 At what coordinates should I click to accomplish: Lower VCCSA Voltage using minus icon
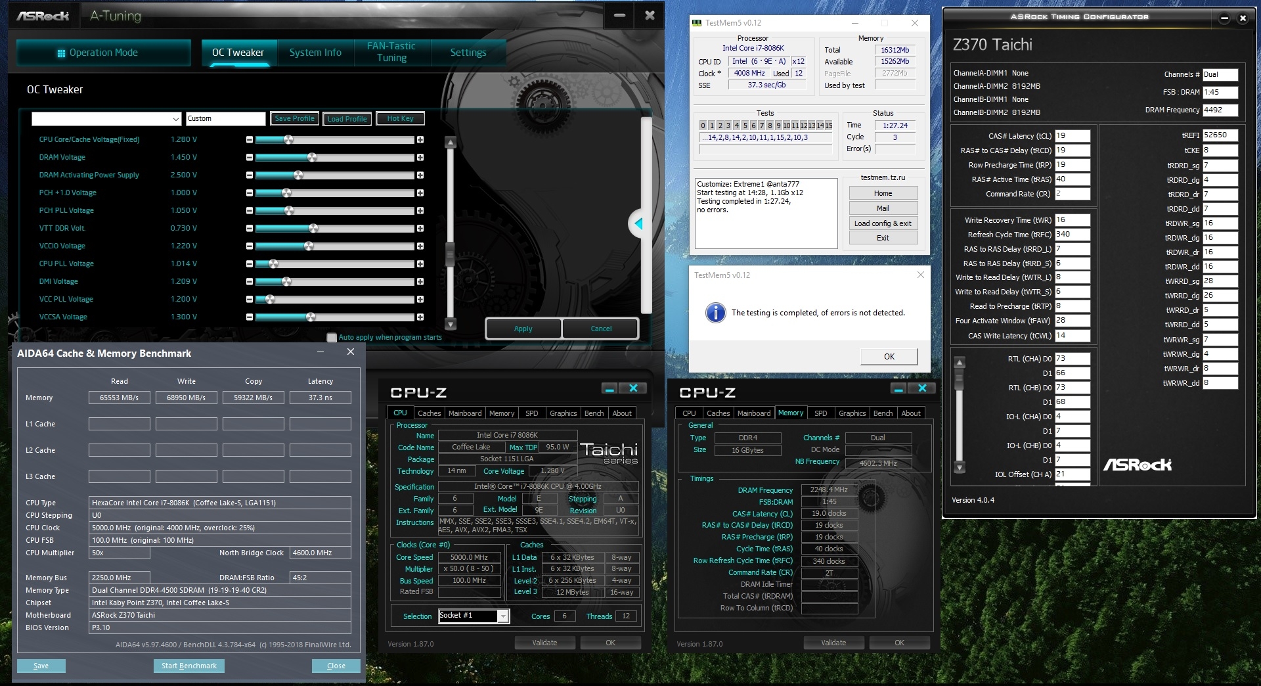pyautogui.click(x=250, y=317)
